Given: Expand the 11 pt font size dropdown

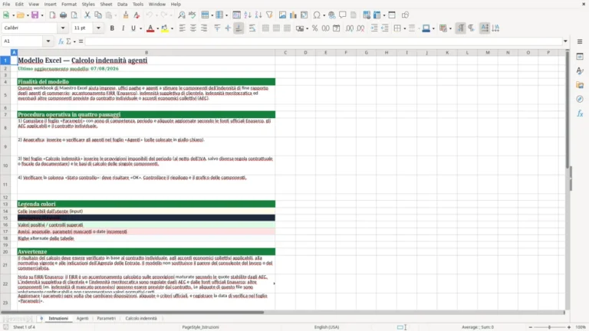Looking at the screenshot, I should [98, 28].
